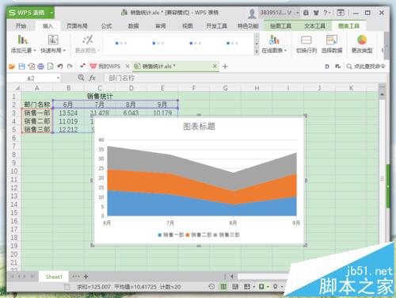Click the help question mark icon
396x298 pixels.
point(326,13)
